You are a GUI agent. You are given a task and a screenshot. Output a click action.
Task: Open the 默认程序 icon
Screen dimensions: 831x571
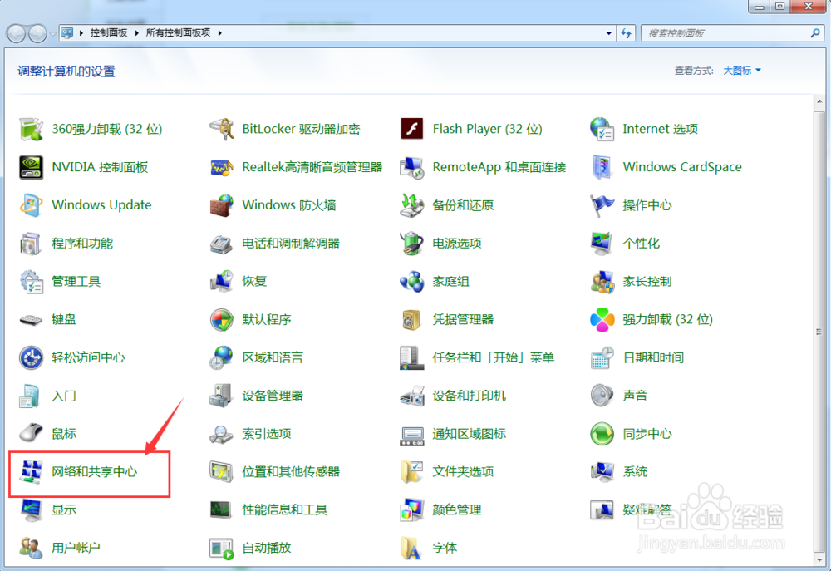(x=222, y=320)
